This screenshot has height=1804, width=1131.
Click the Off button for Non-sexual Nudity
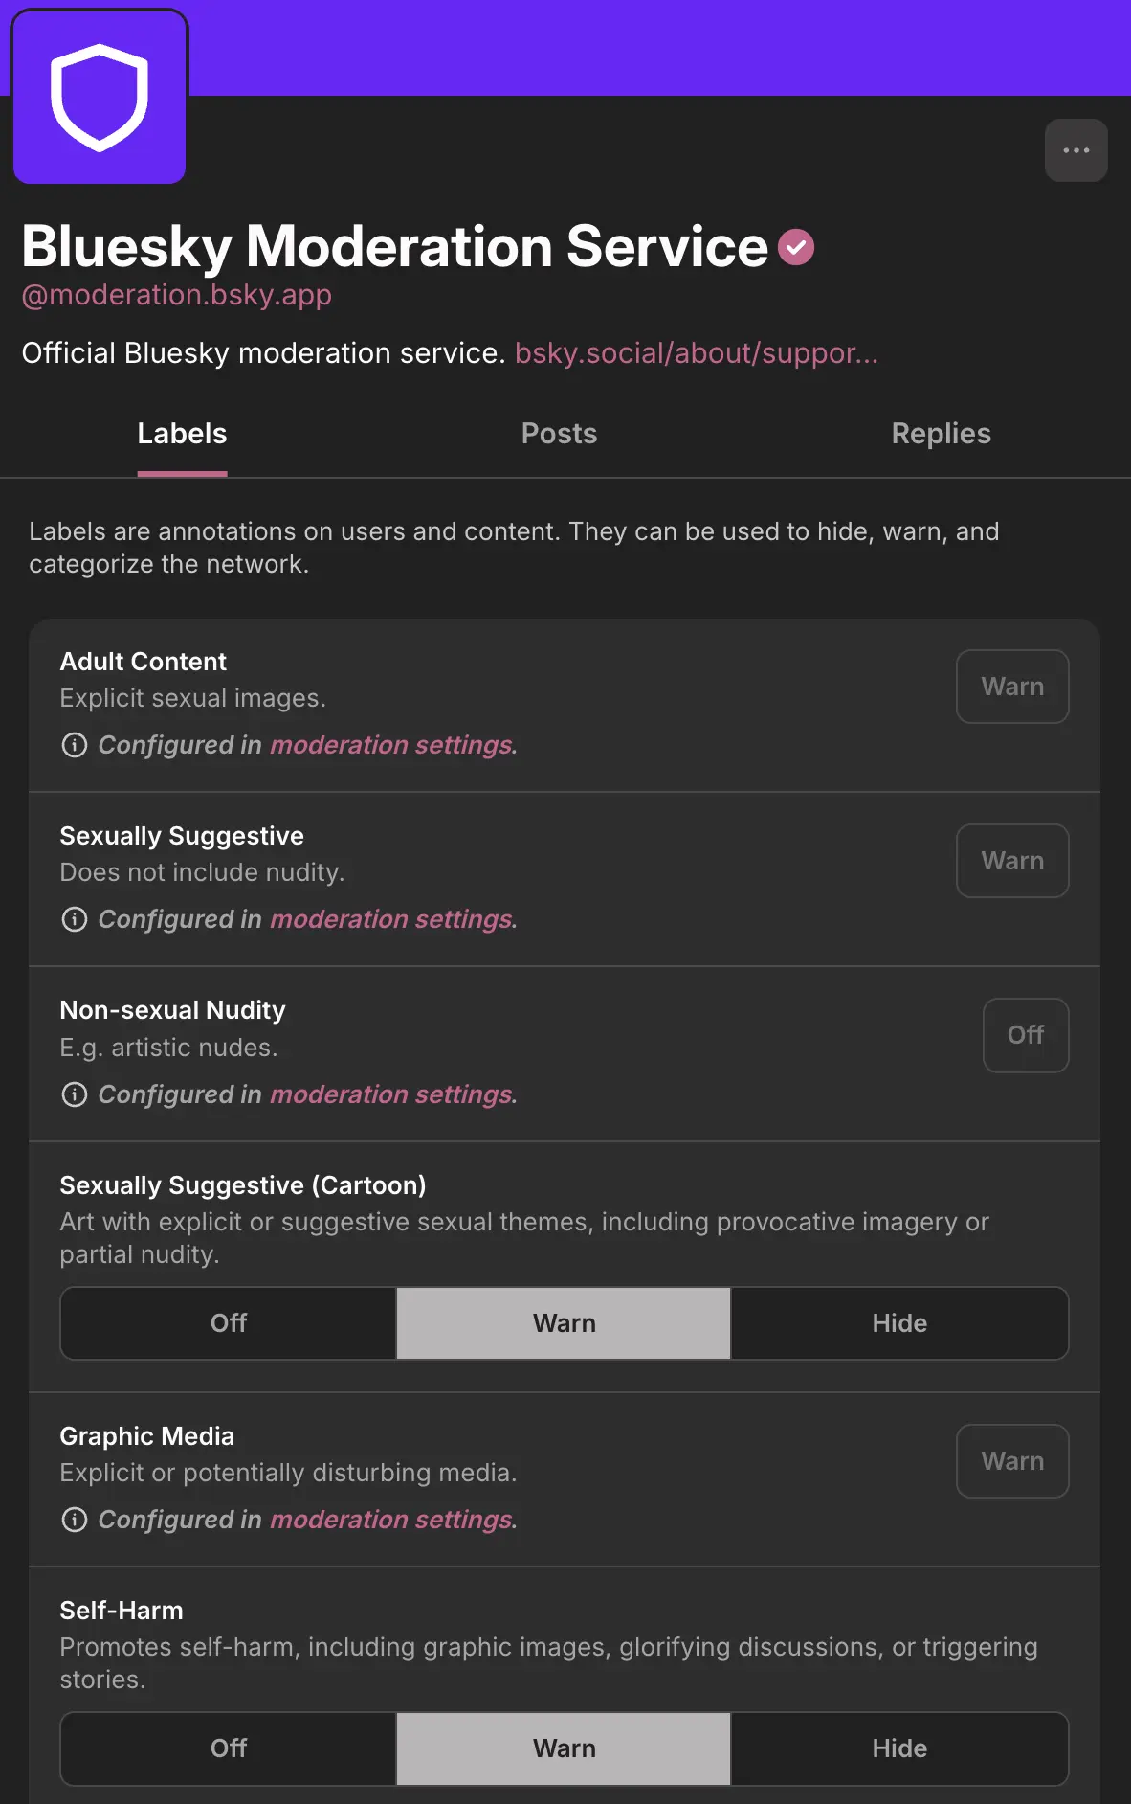pyautogui.click(x=1025, y=1035)
